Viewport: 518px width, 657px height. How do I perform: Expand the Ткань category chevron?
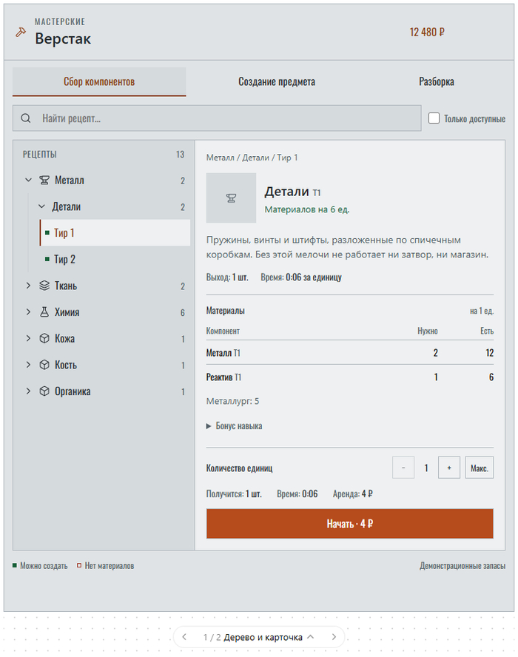[28, 286]
